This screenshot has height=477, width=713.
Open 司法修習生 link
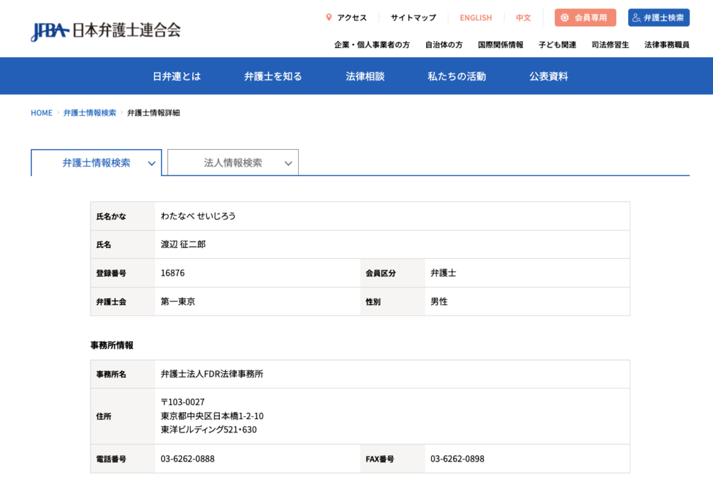[x=610, y=45]
